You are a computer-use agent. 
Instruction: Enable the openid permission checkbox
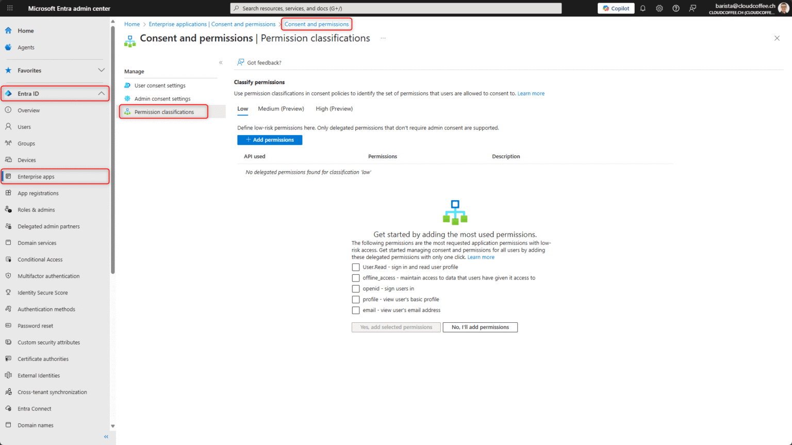(356, 289)
